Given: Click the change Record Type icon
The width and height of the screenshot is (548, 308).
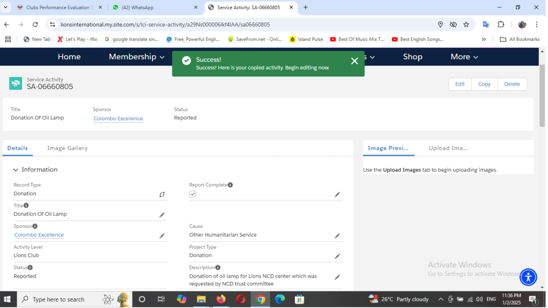Looking at the screenshot, I should point(162,195).
